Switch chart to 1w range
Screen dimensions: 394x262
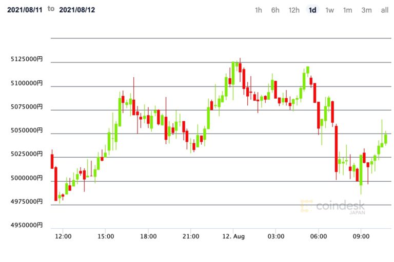point(329,10)
